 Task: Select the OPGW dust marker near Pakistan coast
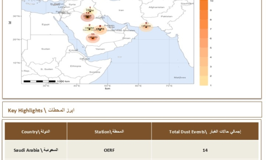pyautogui.click(x=146, y=26)
